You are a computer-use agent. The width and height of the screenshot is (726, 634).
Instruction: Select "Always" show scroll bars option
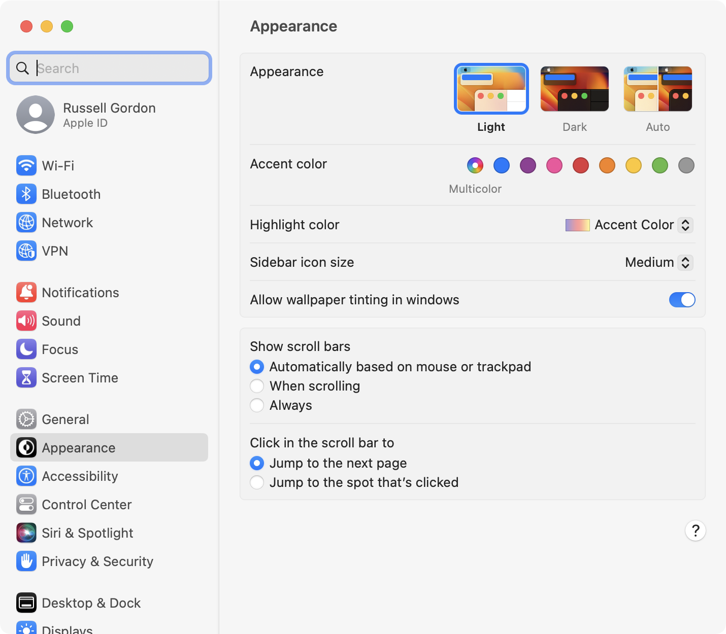pyautogui.click(x=257, y=405)
